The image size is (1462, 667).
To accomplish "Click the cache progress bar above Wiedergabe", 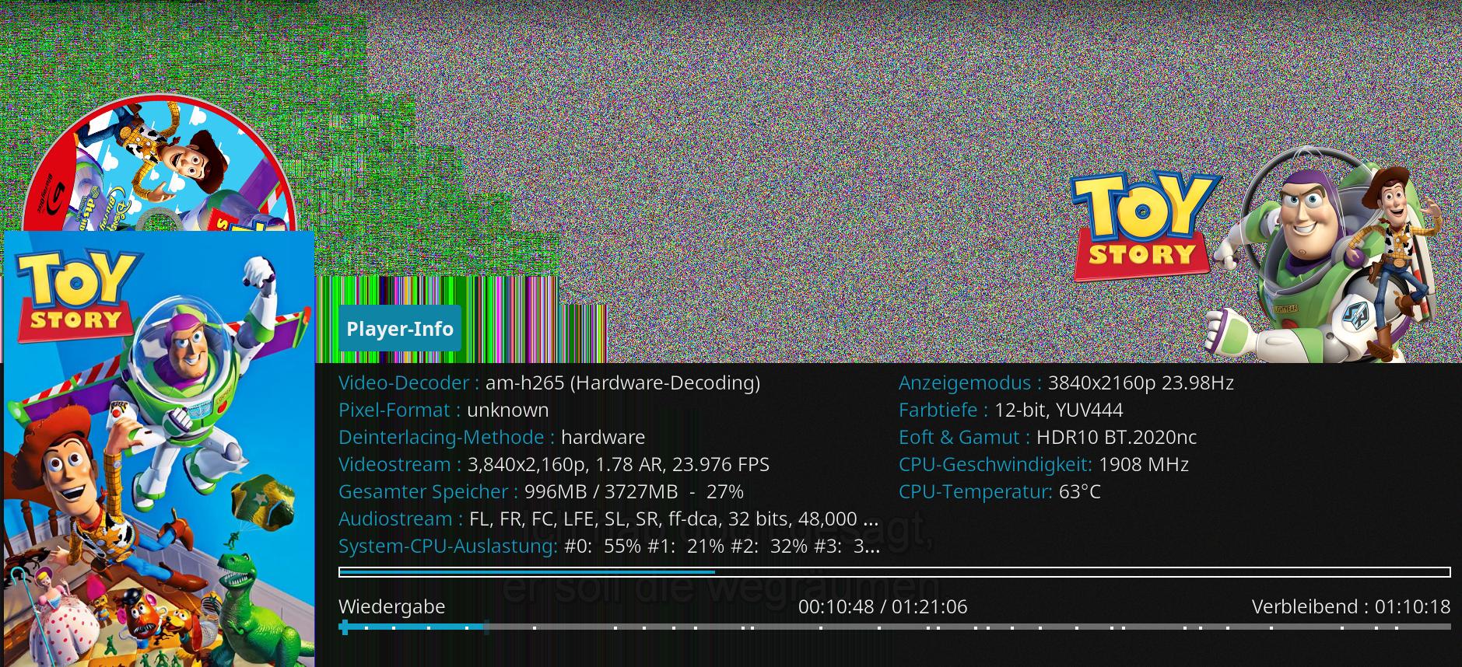I will pyautogui.click(x=895, y=572).
